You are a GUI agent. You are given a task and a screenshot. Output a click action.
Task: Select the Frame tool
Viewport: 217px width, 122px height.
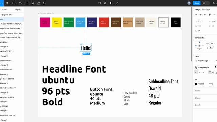(x=7, y=3)
